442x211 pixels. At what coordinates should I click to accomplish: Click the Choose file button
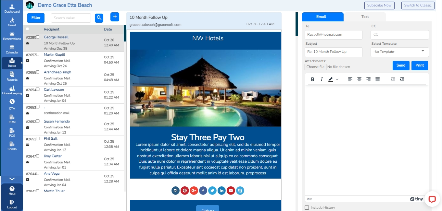315,67
